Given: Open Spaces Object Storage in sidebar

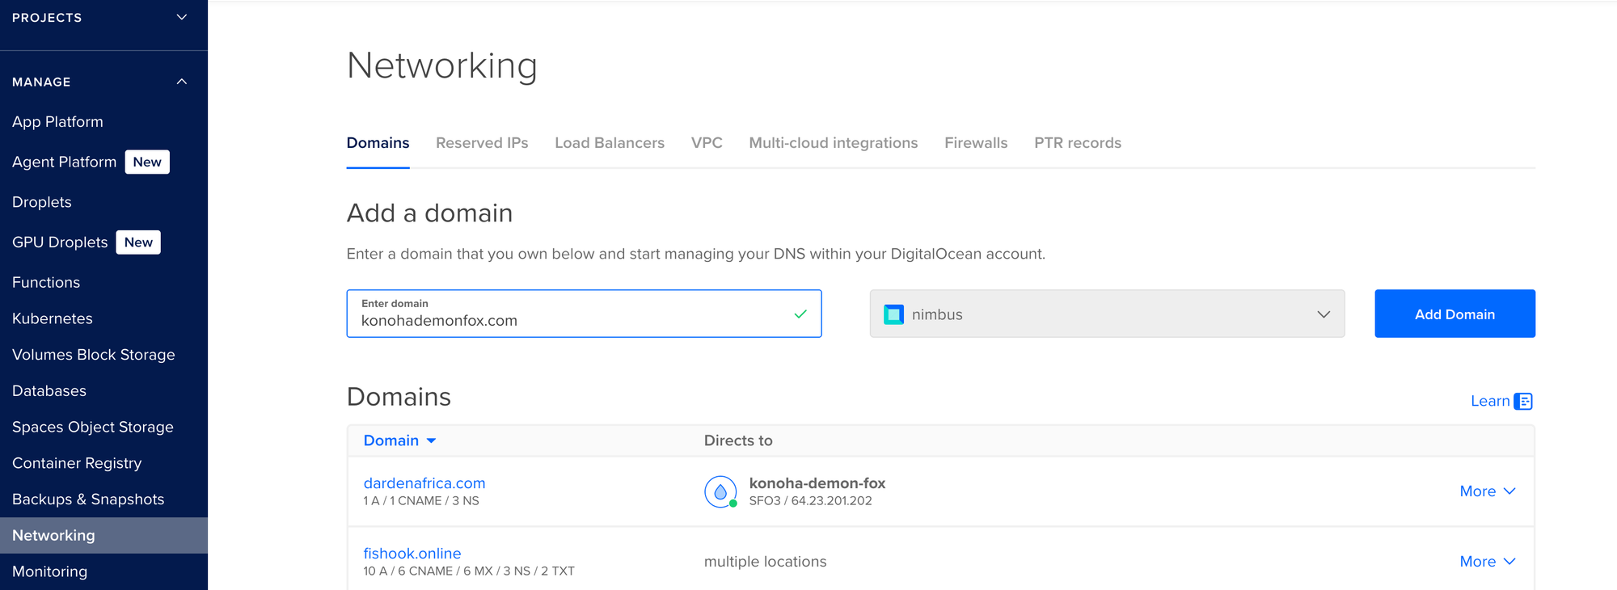Looking at the screenshot, I should tap(93, 427).
